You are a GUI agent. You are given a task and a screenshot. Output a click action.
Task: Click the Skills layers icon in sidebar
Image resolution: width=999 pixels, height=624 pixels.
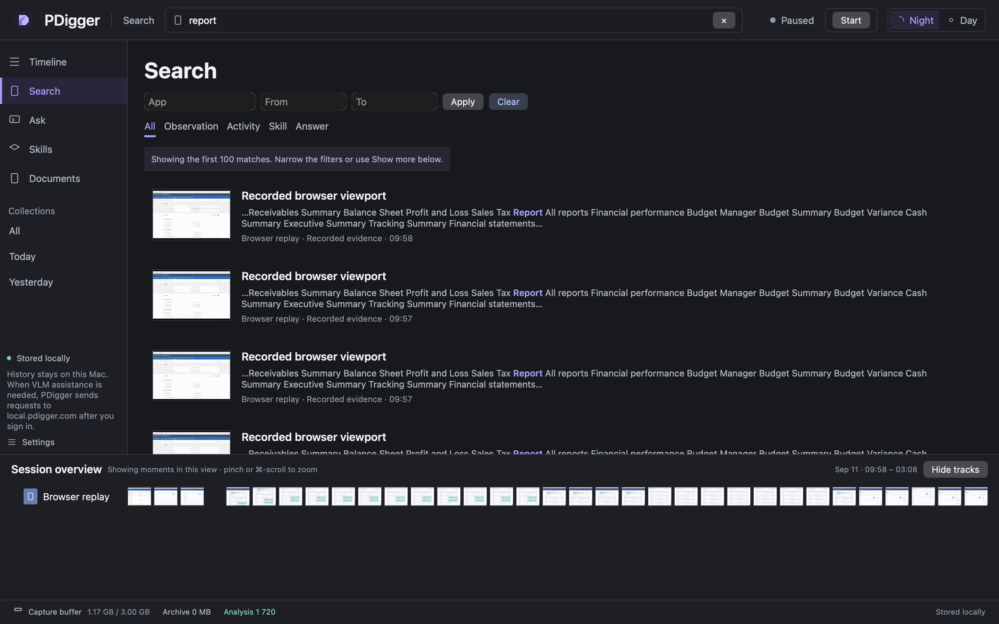pos(15,147)
